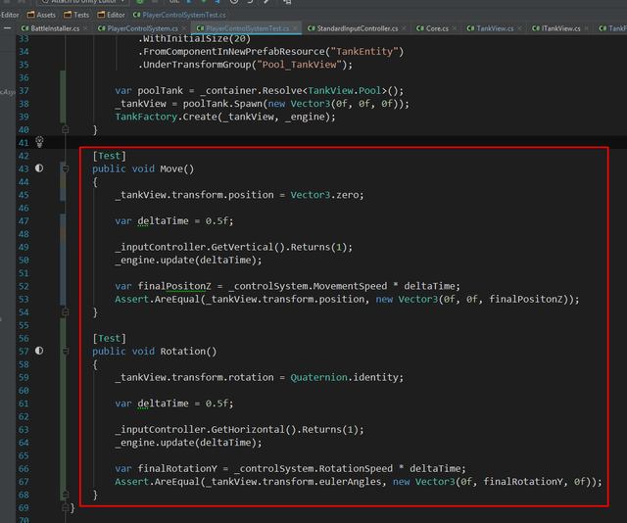
Task: Click MovementSpeed on line 52
Action: [x=351, y=286]
